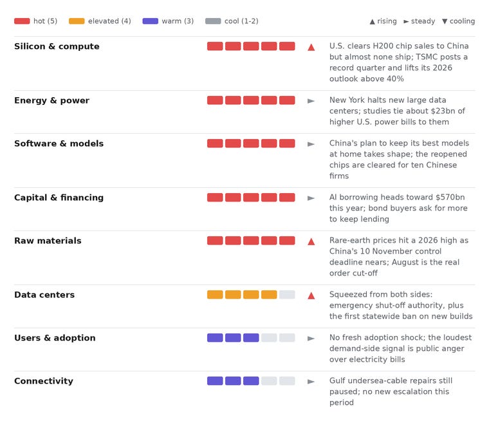Select the cooling triangle in the legend
The width and height of the screenshot is (489, 428).
coord(445,21)
